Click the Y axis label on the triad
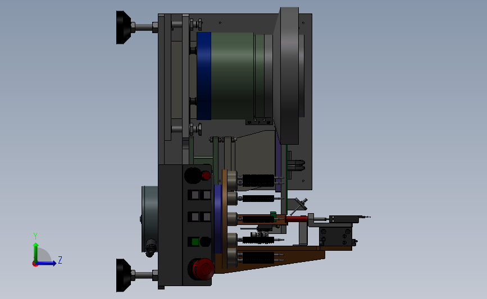Viewport: 487px width, 299px height. point(35,236)
